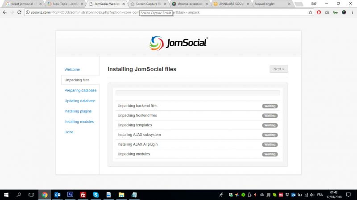Screen dimensions: 357x200
Task: Open Dropbox tray icon
Action: point(287,195)
